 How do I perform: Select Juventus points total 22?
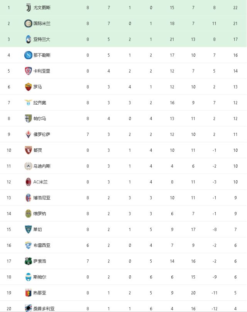[235, 8]
